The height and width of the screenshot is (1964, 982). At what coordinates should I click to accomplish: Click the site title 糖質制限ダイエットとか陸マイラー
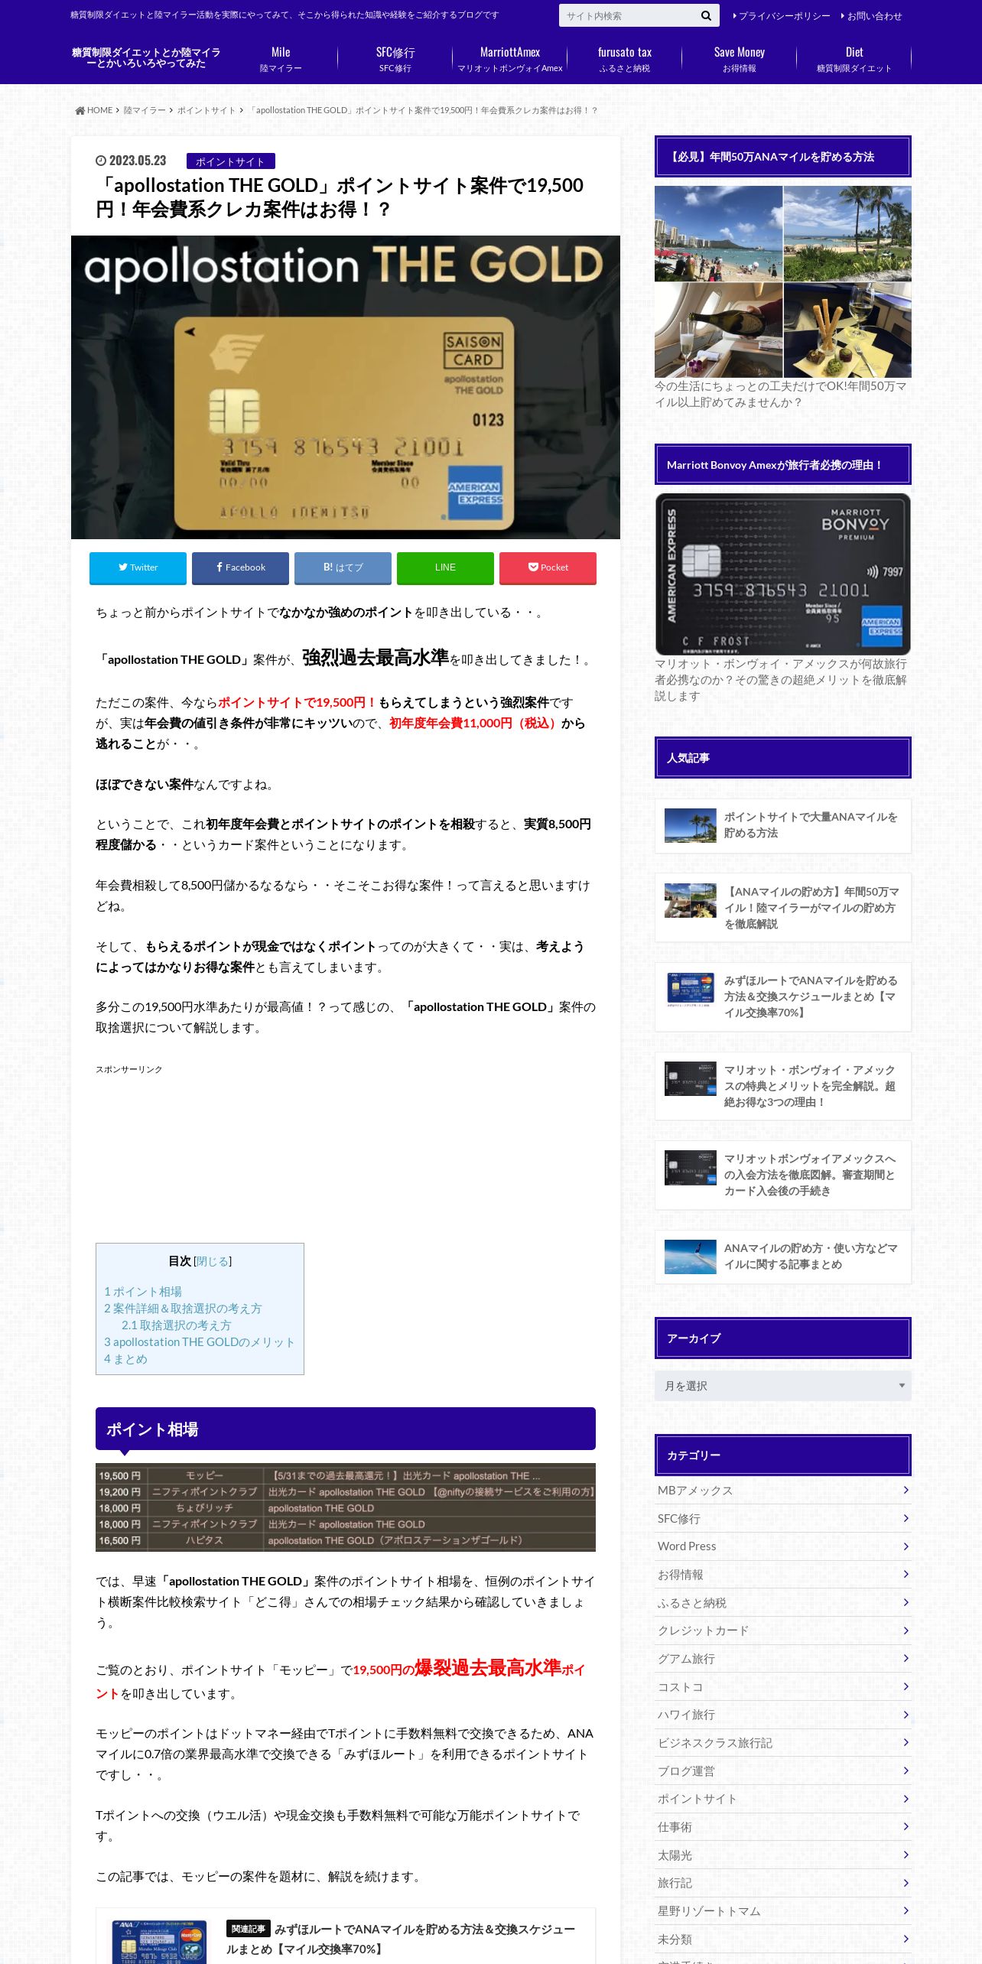click(146, 58)
